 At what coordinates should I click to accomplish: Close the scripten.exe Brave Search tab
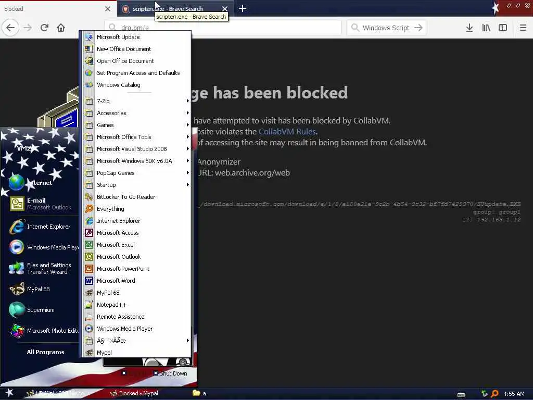point(225,9)
